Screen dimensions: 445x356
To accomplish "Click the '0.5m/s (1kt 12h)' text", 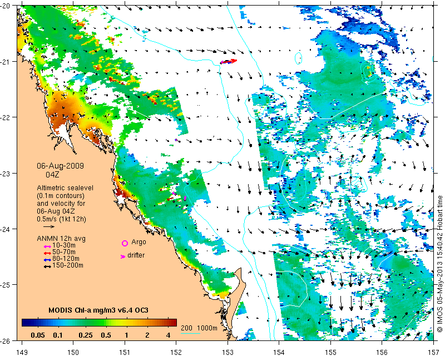I will coord(61,219).
